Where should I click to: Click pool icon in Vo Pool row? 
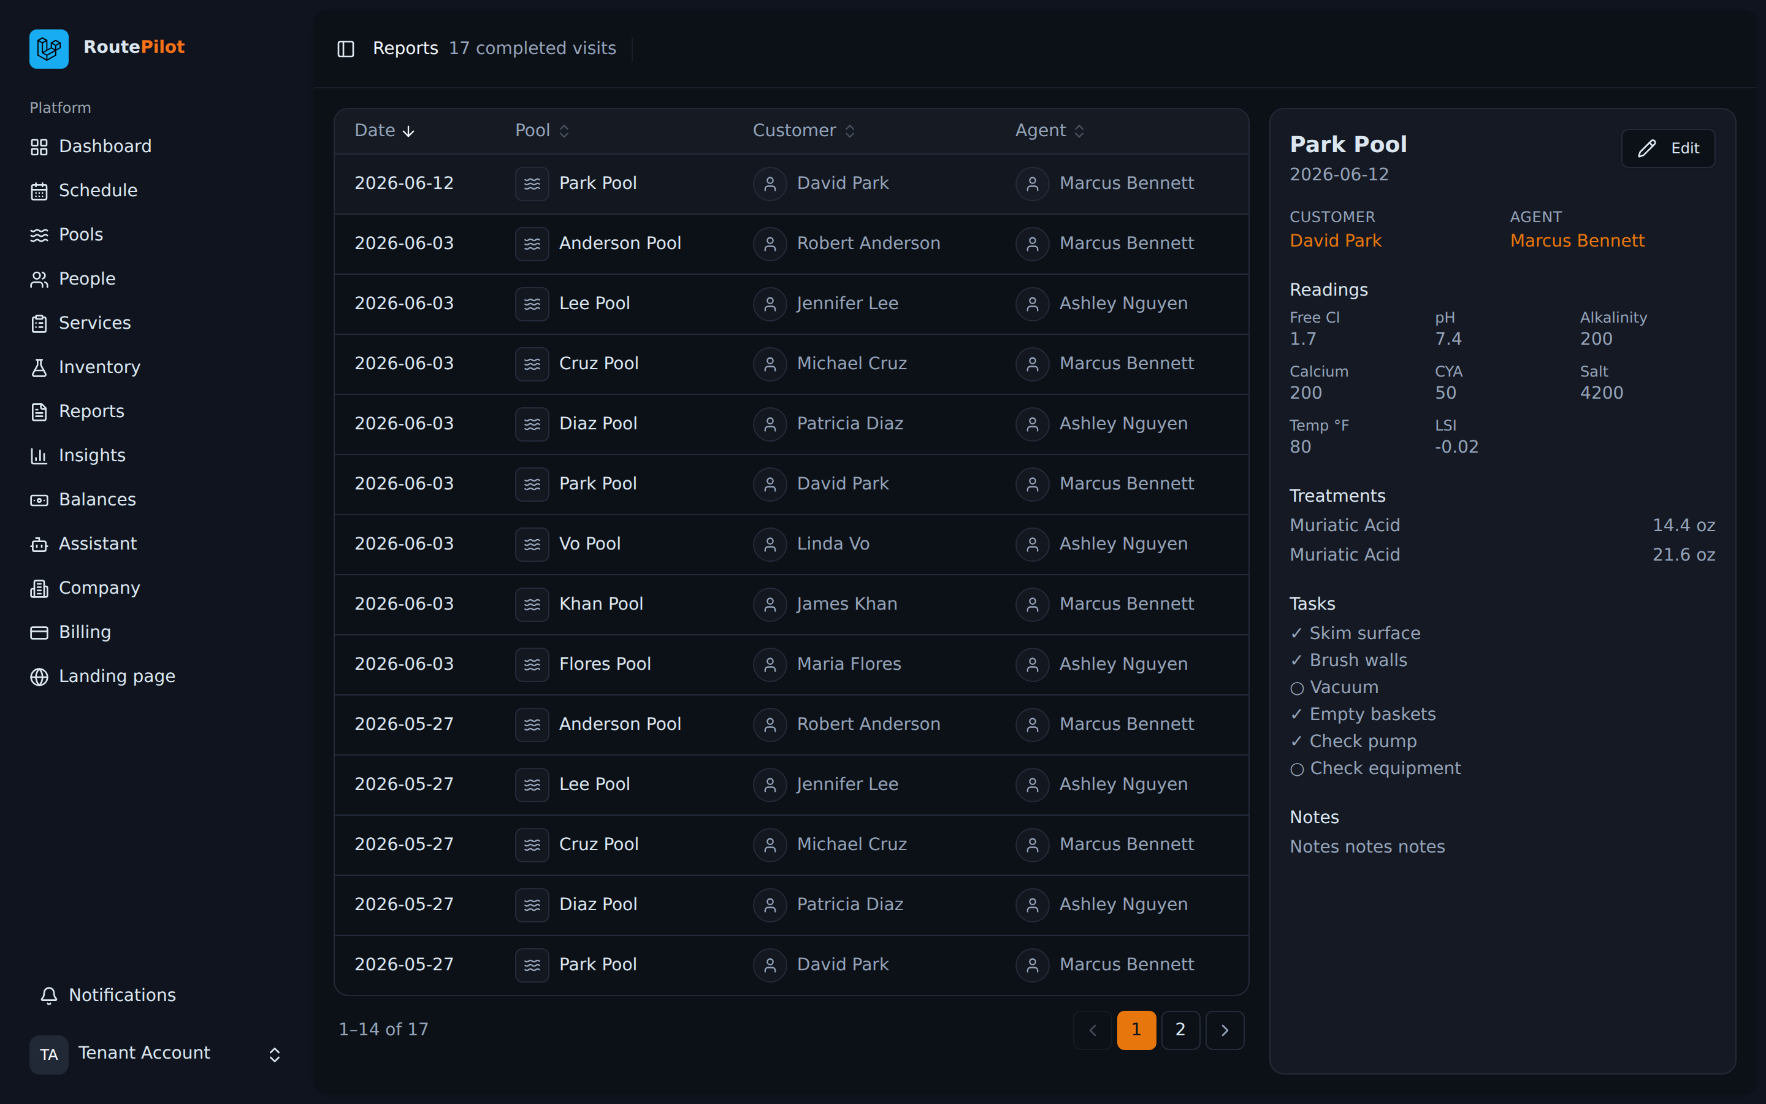tap(532, 544)
